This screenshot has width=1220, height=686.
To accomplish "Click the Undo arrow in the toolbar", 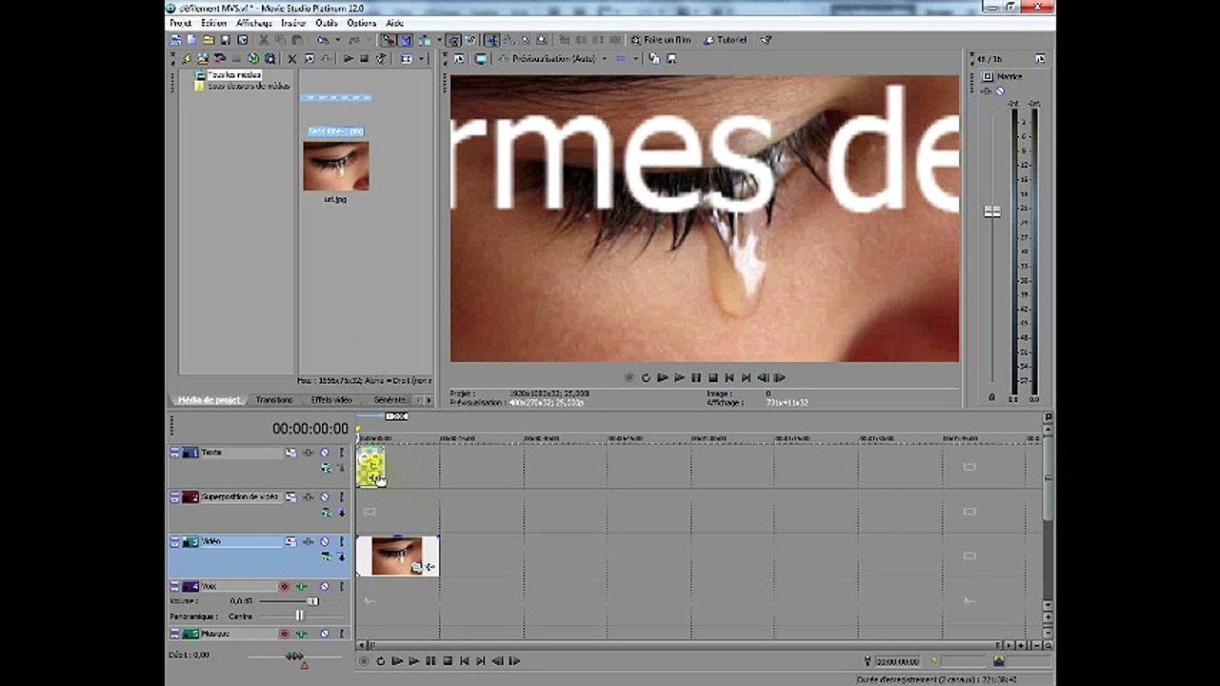I will point(323,40).
